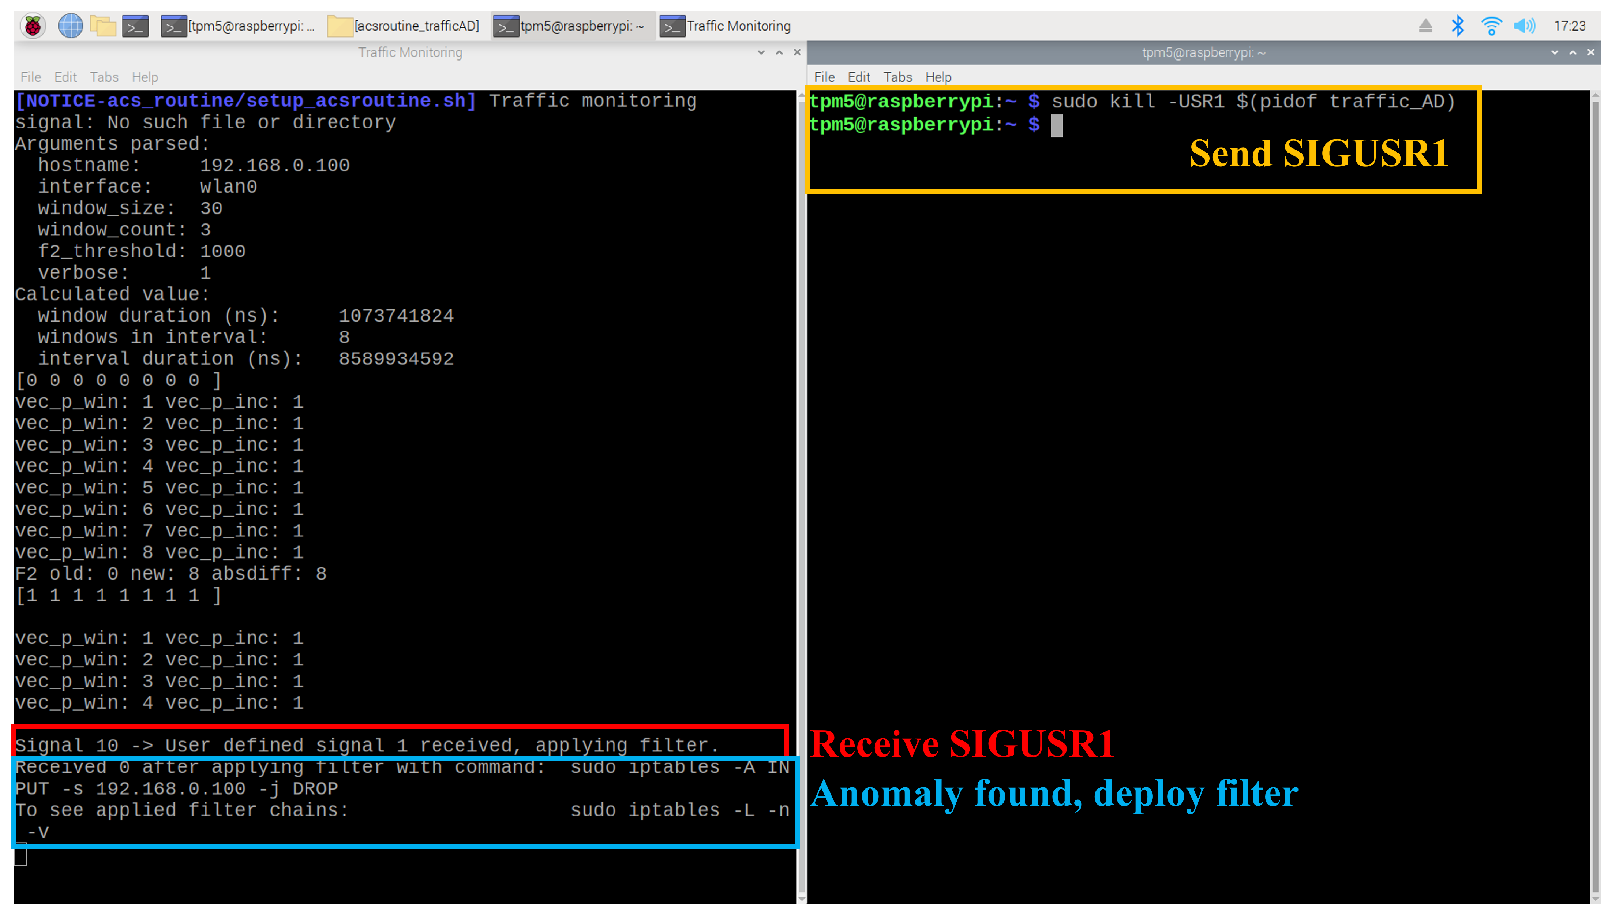
Task: Switch to Traffic Monitoring taskbar window
Action: (725, 26)
